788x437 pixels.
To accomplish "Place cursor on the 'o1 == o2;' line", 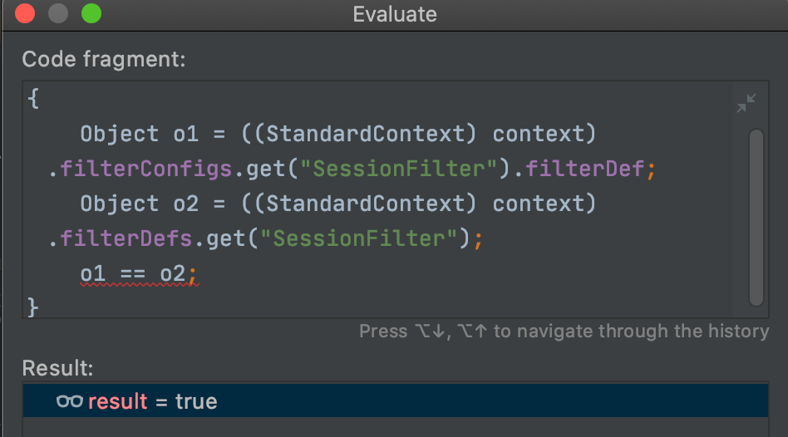I will [136, 273].
